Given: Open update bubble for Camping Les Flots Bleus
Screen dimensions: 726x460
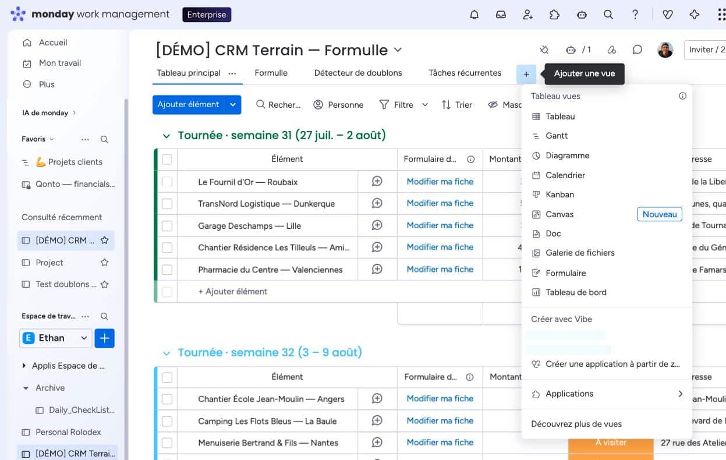Looking at the screenshot, I should [x=377, y=420].
